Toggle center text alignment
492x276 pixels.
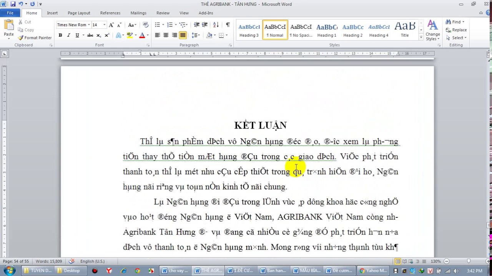166,35
